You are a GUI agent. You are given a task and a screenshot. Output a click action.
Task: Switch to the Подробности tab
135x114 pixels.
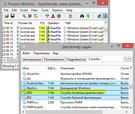coord(76,60)
